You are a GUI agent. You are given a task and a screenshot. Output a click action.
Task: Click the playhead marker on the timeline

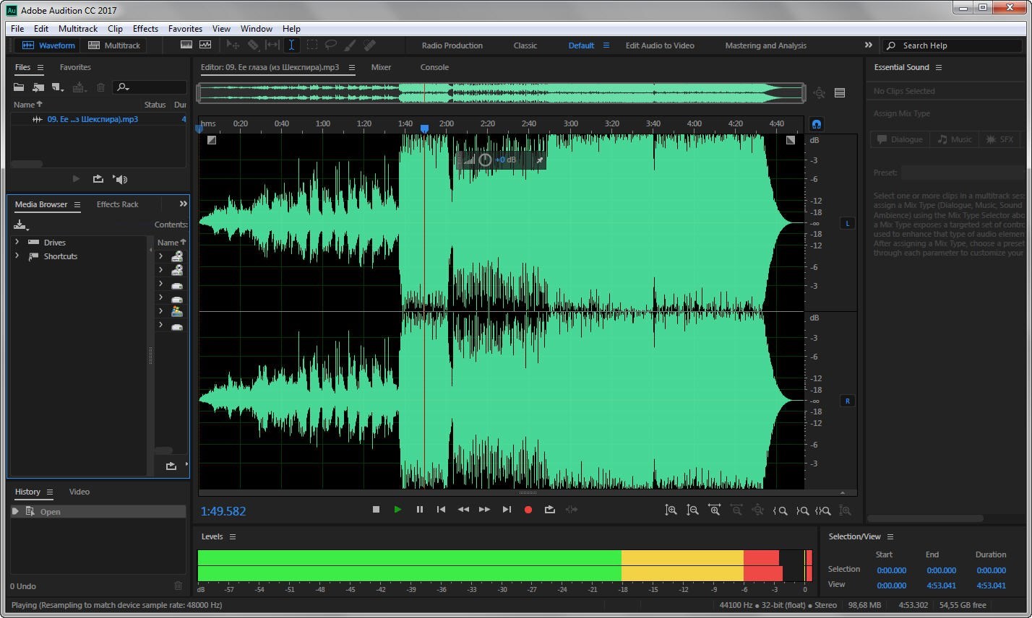tap(425, 129)
